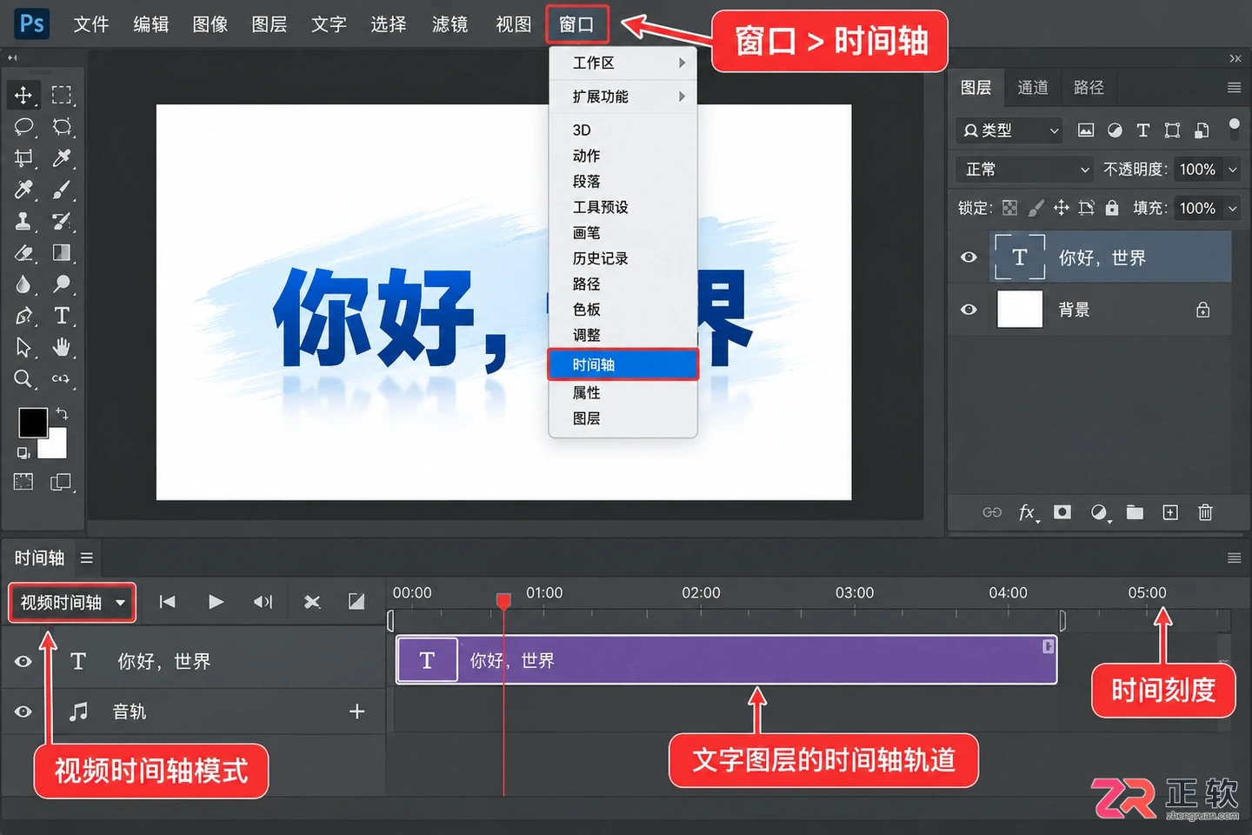Switch to the 通道 tab
This screenshot has width=1252, height=835.
coord(1033,88)
